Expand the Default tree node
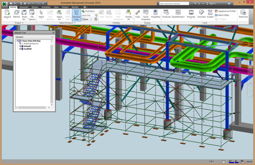Image resolution: width=255 pixels, height=165 pixels. [x=20, y=46]
